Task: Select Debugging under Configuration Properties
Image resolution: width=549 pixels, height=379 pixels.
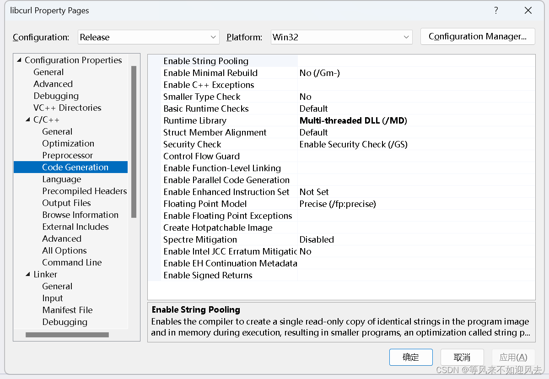Action: click(56, 96)
